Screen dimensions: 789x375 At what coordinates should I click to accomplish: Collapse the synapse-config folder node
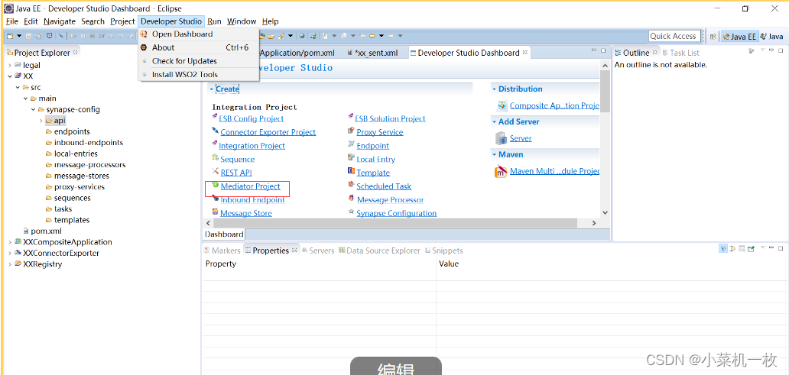point(34,109)
